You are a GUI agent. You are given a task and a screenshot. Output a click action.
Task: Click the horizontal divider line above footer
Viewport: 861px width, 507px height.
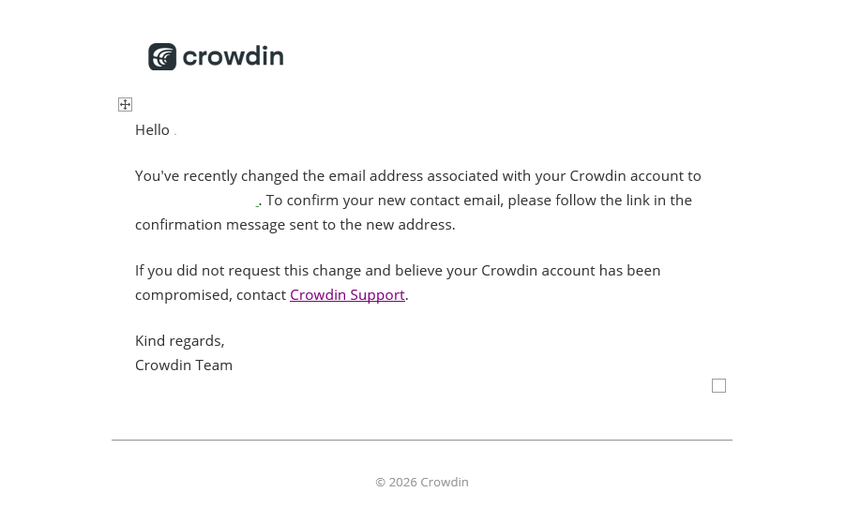(x=422, y=440)
